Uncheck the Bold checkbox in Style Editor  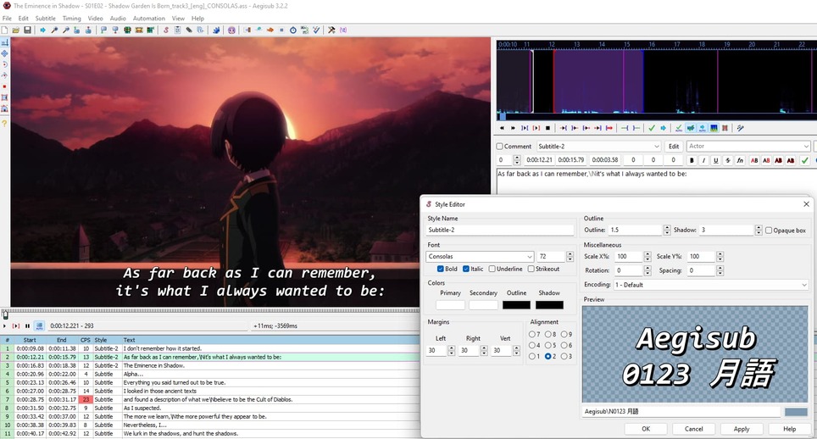click(441, 270)
